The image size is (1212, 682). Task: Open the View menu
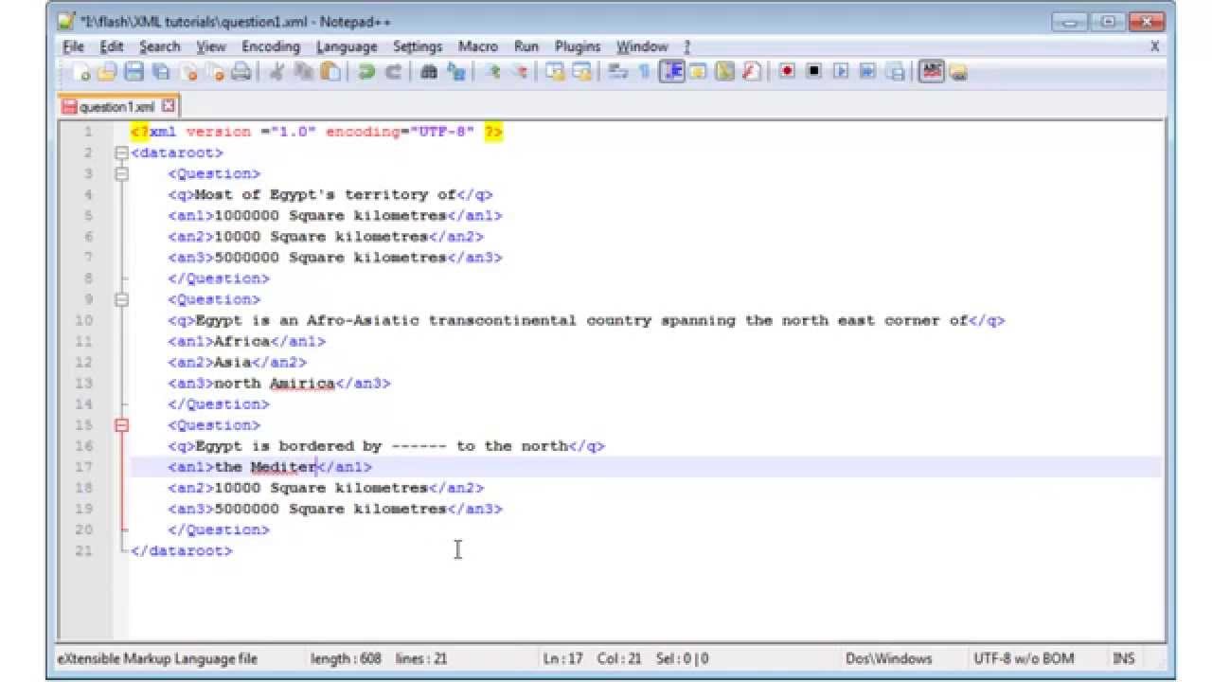coord(211,46)
